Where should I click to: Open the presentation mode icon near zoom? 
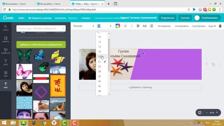click(x=200, y=113)
